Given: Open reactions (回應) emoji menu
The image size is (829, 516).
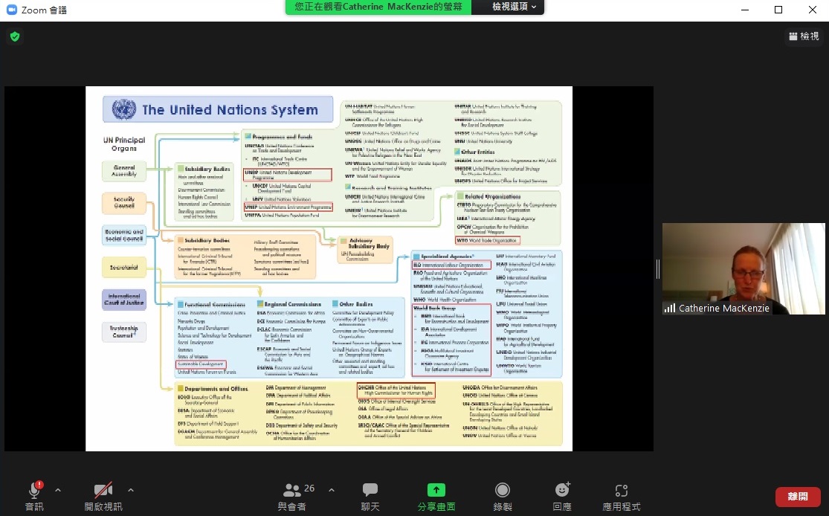Looking at the screenshot, I should (562, 495).
